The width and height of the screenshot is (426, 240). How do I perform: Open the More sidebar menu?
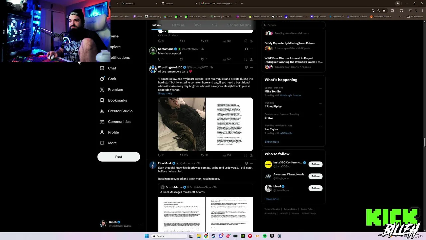coord(108,143)
